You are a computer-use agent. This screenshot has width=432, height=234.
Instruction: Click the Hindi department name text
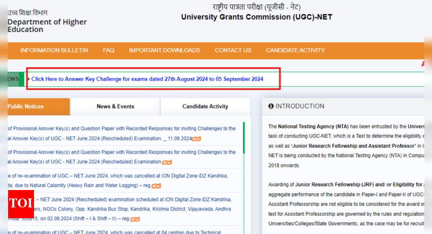pos(27,13)
